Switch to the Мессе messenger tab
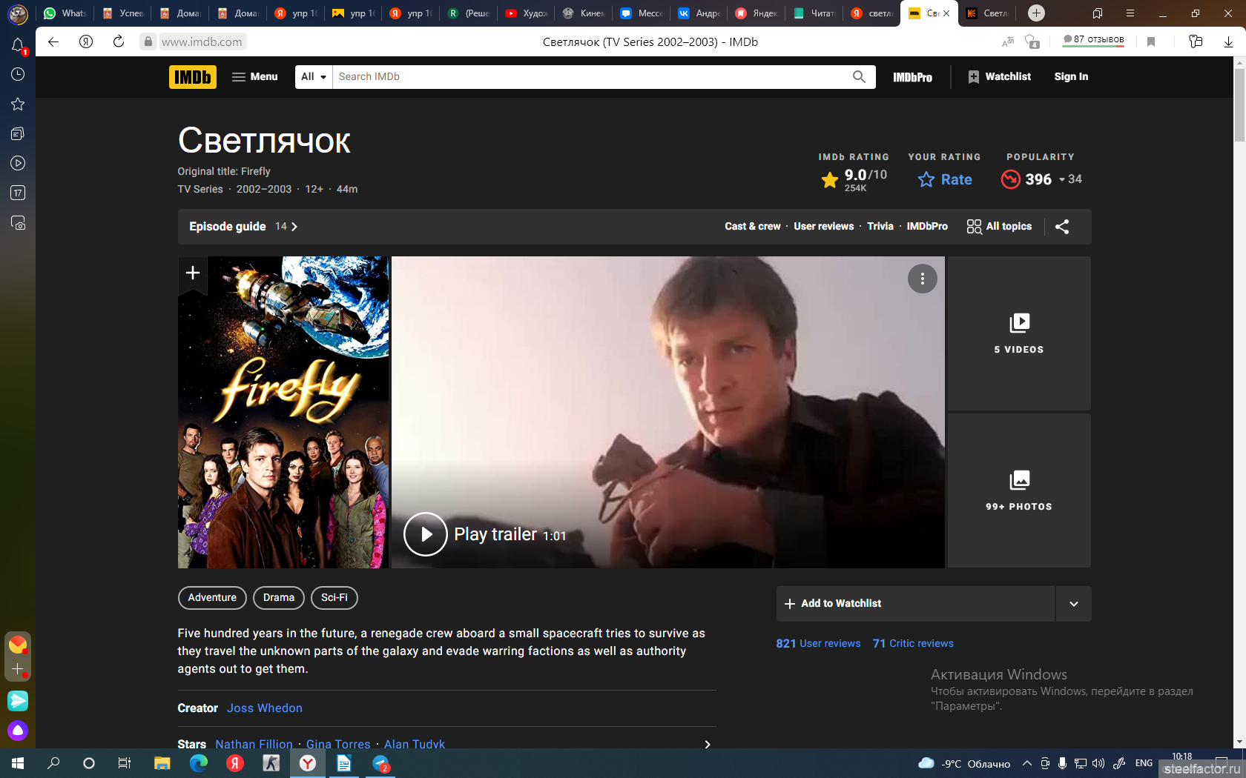Image resolution: width=1246 pixels, height=778 pixels. tap(641, 13)
